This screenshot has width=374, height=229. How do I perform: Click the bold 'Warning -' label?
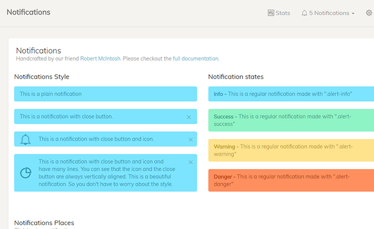(x=226, y=146)
